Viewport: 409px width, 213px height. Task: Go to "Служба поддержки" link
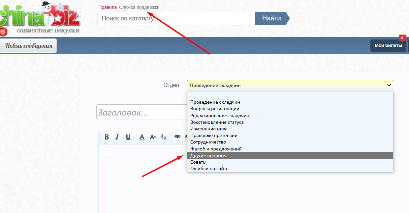[139, 7]
